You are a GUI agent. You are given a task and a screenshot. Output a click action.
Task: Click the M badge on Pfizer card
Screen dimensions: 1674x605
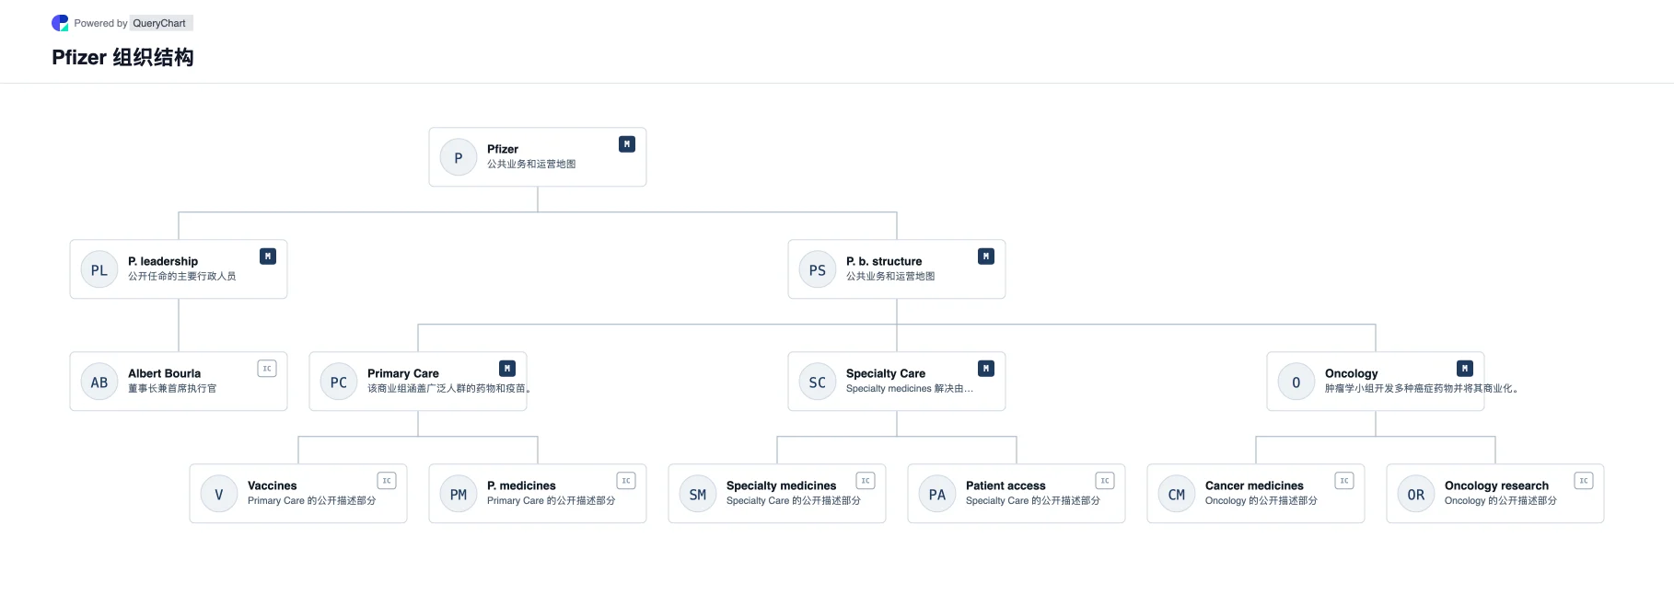click(x=627, y=144)
